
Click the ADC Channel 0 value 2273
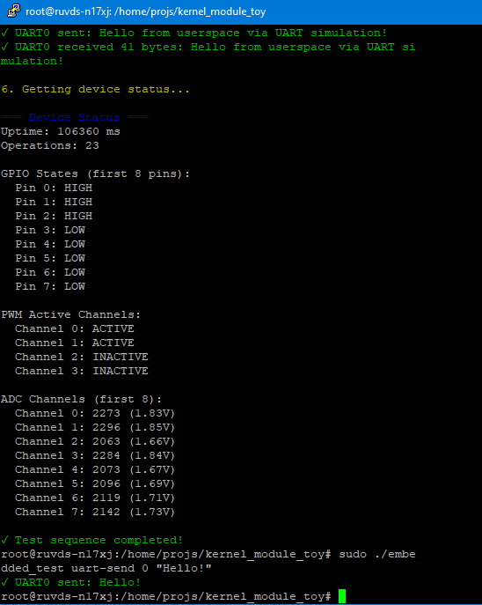106,413
